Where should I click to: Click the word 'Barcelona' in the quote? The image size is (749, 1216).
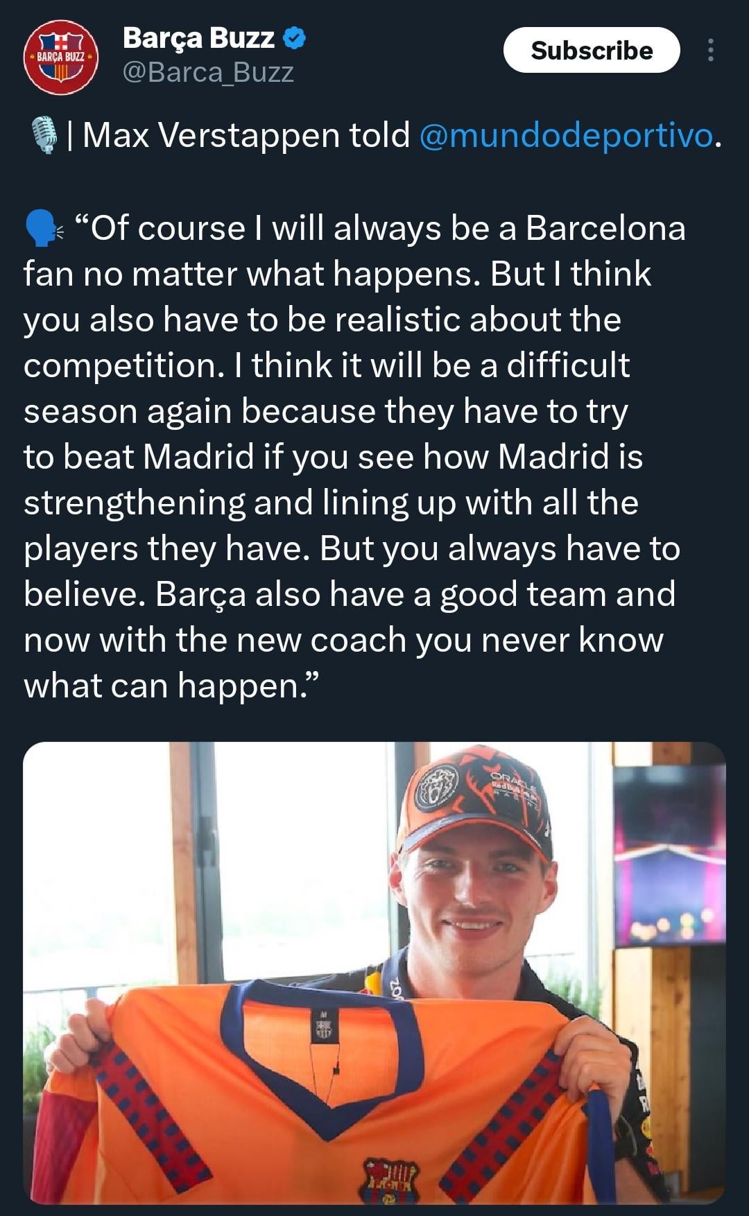[605, 228]
